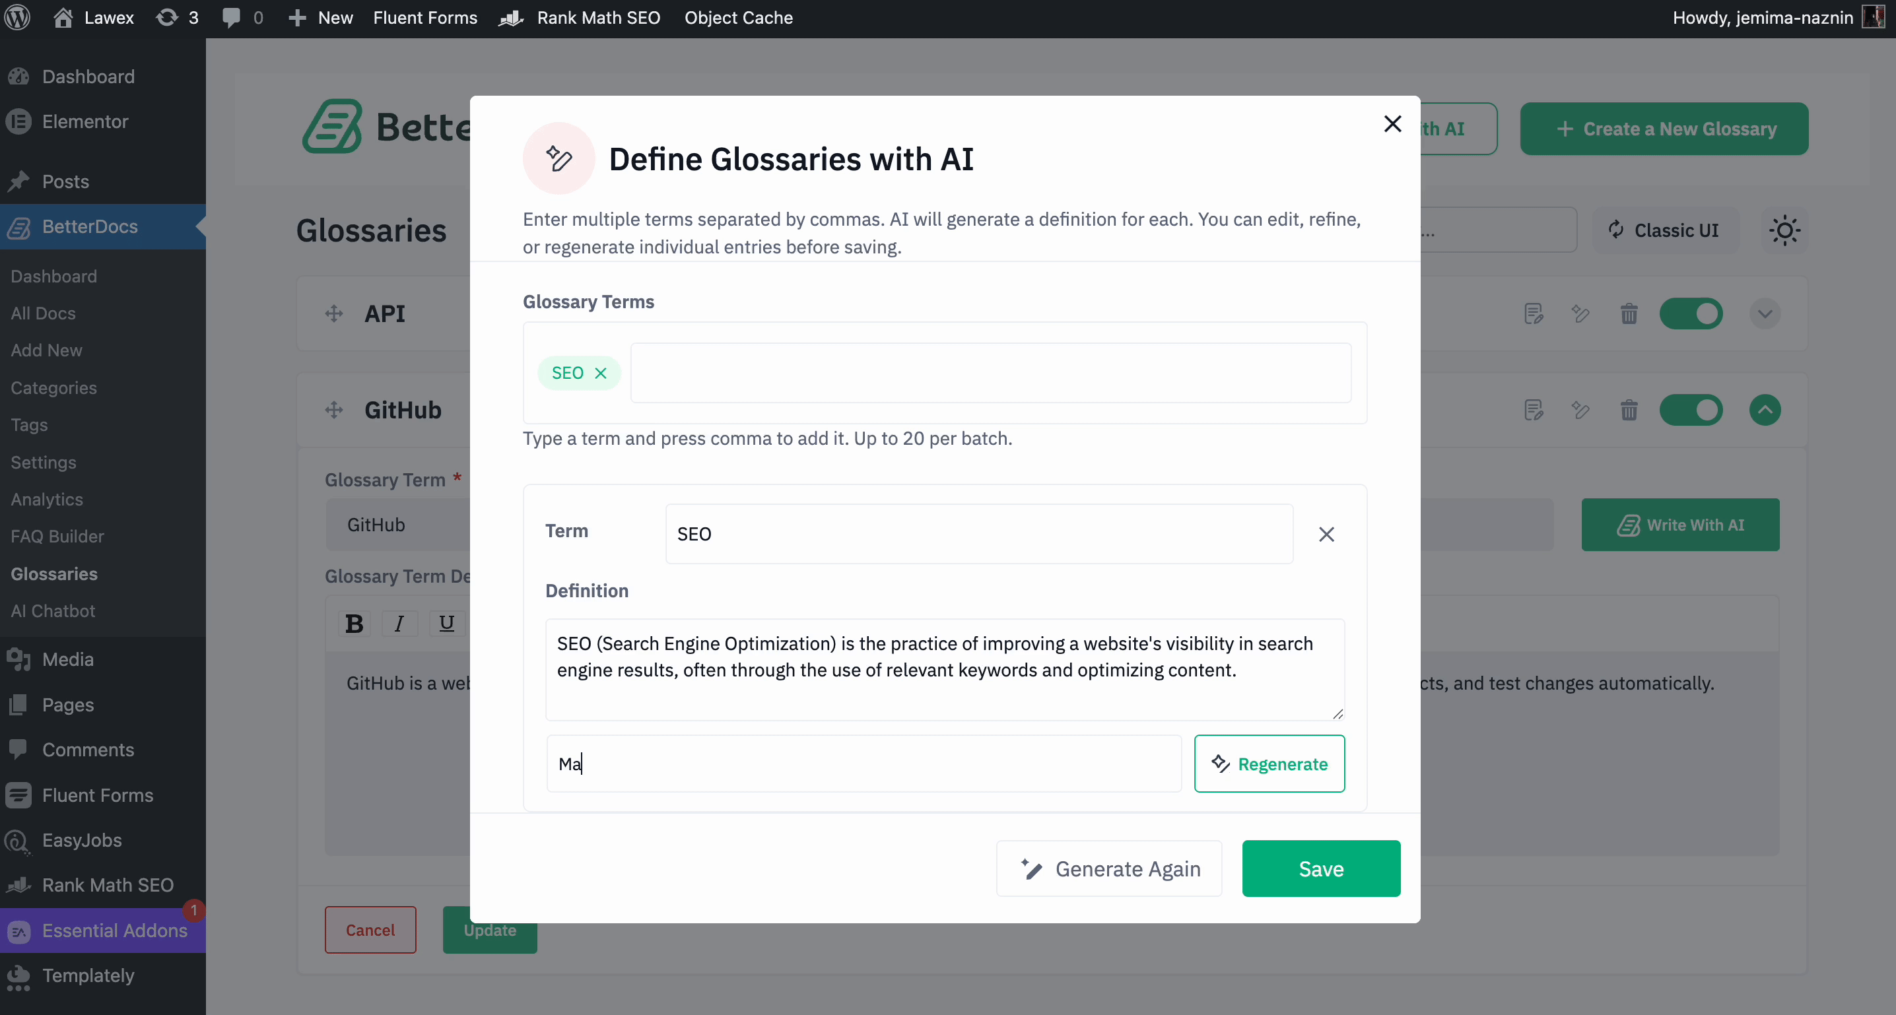Click the API row drag handle icon
This screenshot has height=1015, width=1896.
334,314
